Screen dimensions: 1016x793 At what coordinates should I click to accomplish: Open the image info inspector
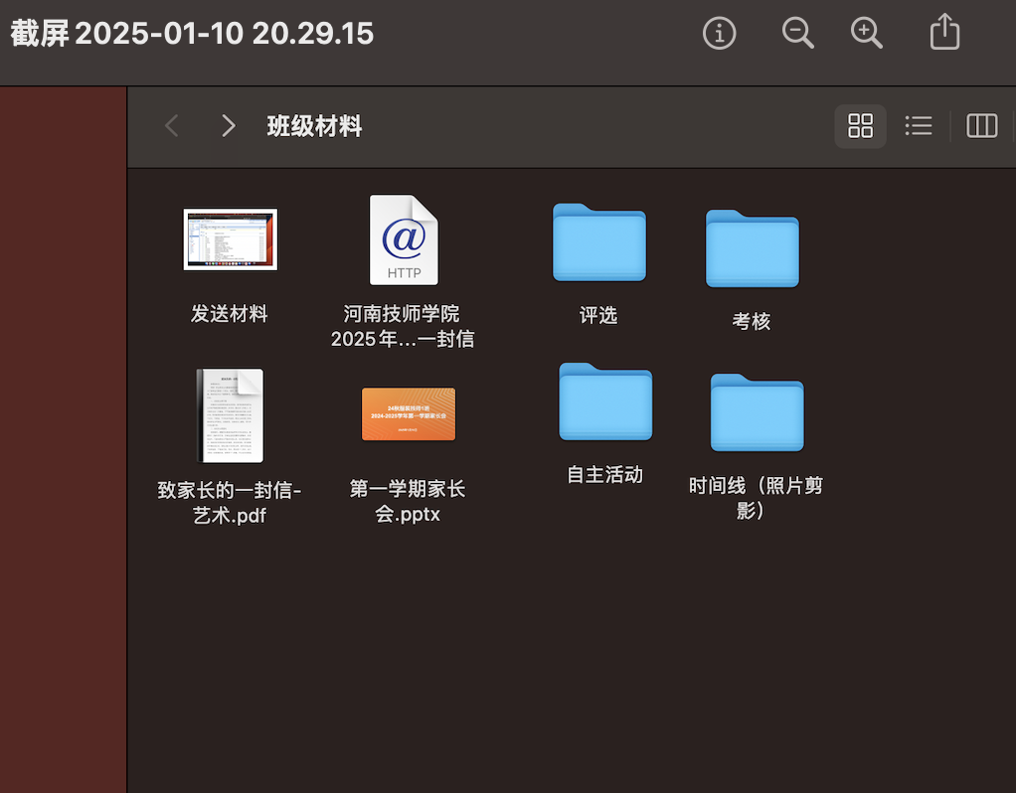coord(719,33)
